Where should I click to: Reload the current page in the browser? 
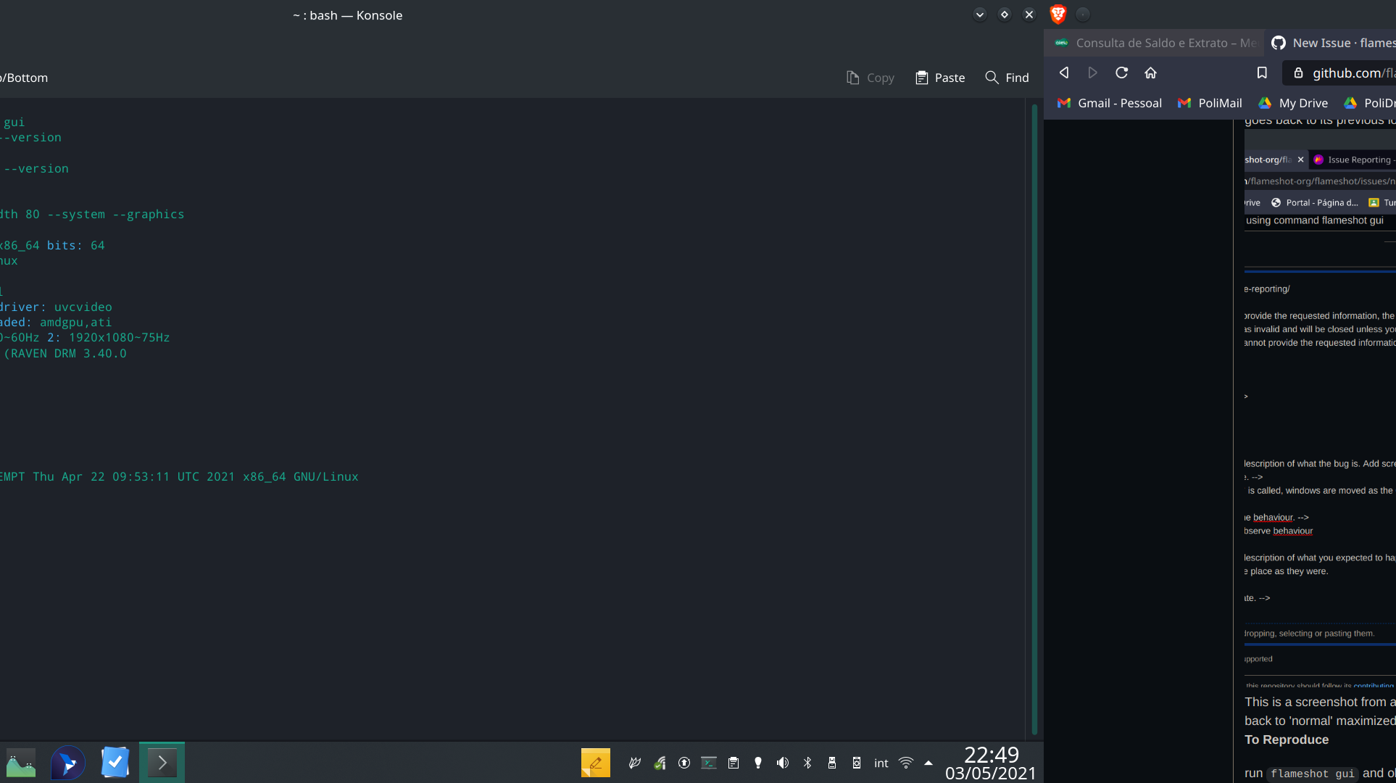[1121, 72]
